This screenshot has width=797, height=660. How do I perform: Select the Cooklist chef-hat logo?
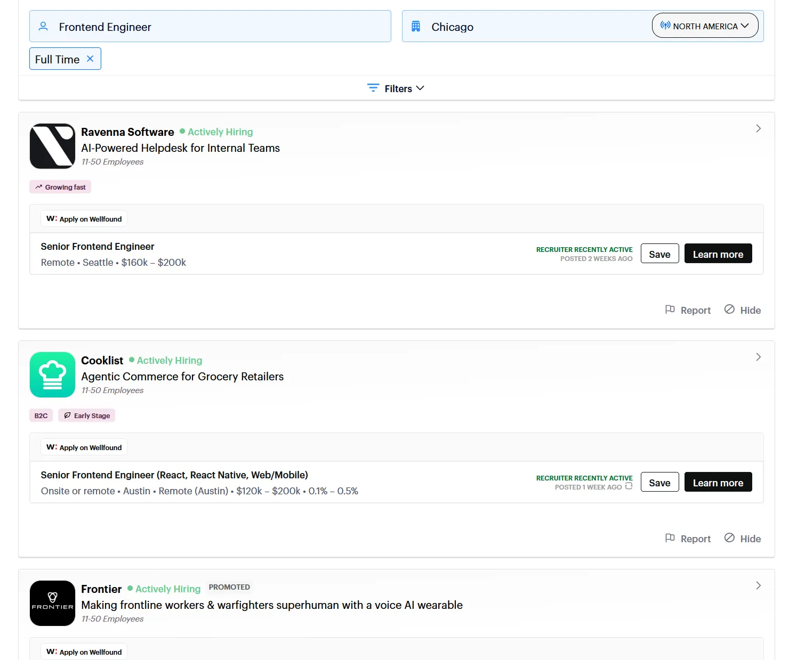click(52, 374)
